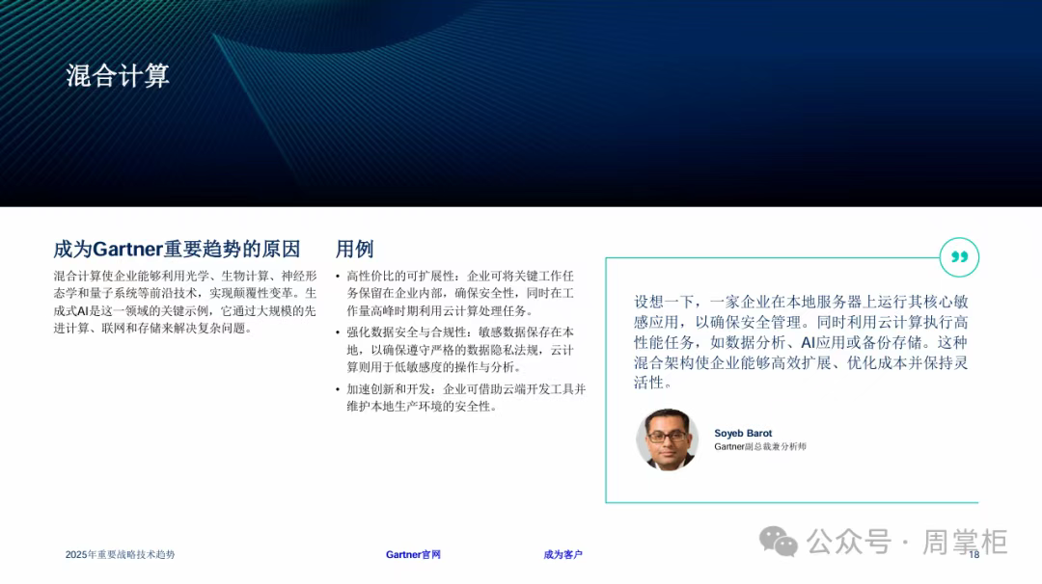Screen dimensions: 1042x584
Task: Click the 强化数据安全与合规性 bullet point
Action: (460, 349)
